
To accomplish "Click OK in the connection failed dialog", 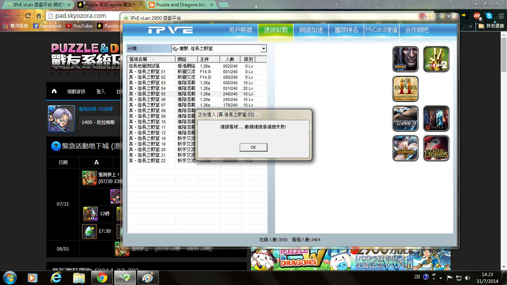I will point(253,147).
